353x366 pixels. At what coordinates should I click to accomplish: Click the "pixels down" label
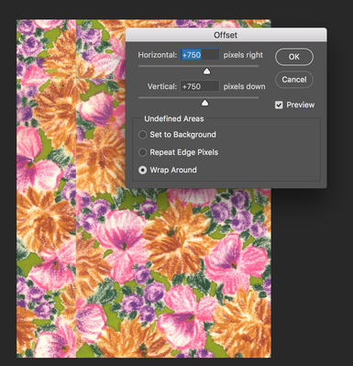(244, 86)
